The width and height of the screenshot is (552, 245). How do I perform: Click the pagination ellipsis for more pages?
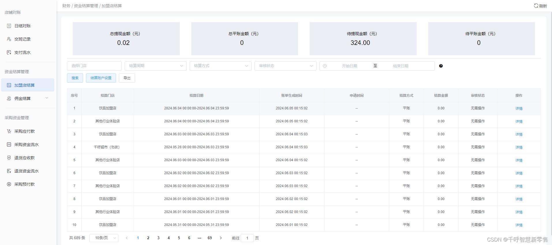pos(199,238)
